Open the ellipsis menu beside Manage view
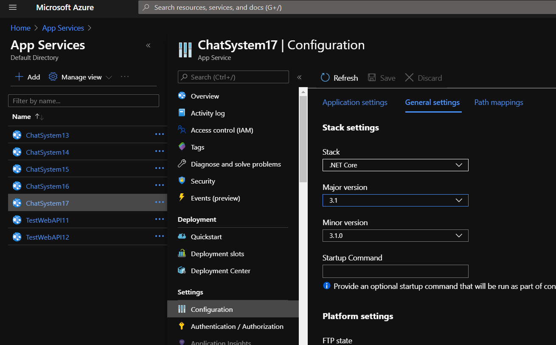This screenshot has width=556, height=345. (124, 77)
